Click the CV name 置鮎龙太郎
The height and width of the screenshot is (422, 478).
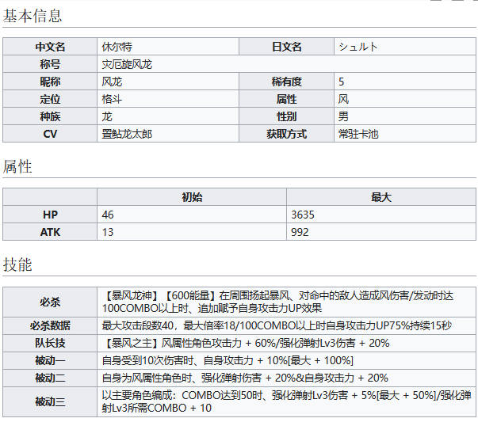click(127, 134)
